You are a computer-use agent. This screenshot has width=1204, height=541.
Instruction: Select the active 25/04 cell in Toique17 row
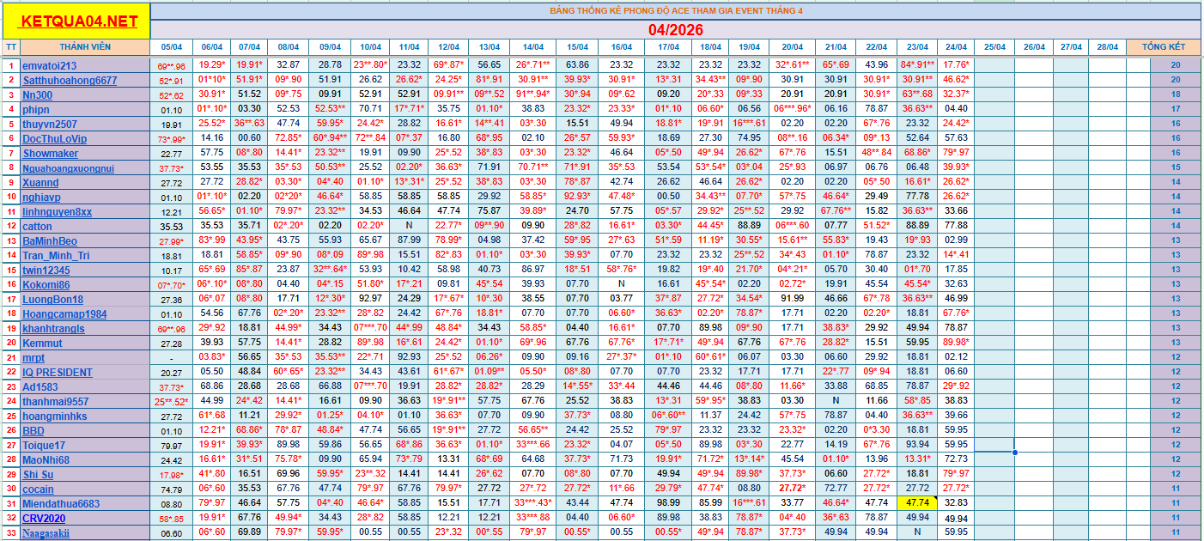[994, 445]
